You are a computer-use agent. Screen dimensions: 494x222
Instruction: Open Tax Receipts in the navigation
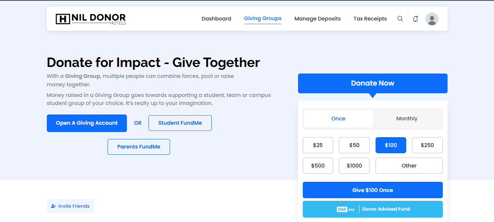[x=370, y=19]
